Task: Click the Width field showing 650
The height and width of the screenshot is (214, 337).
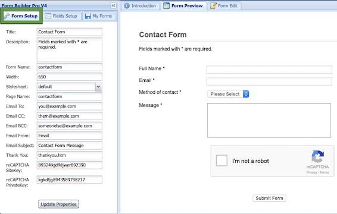Action: pos(70,77)
